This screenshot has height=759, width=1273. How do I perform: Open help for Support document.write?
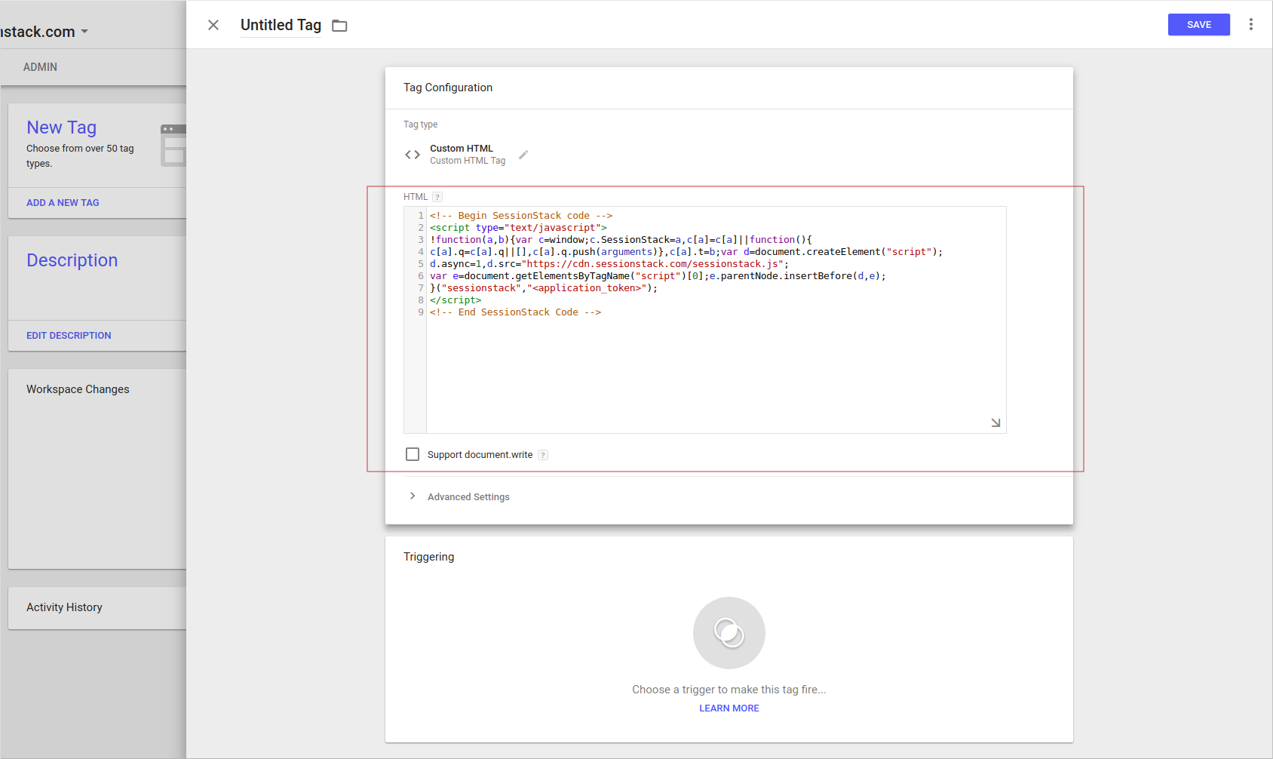pos(543,455)
